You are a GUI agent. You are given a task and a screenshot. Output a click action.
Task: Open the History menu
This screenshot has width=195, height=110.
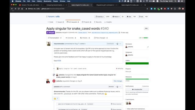[x=39, y=1]
